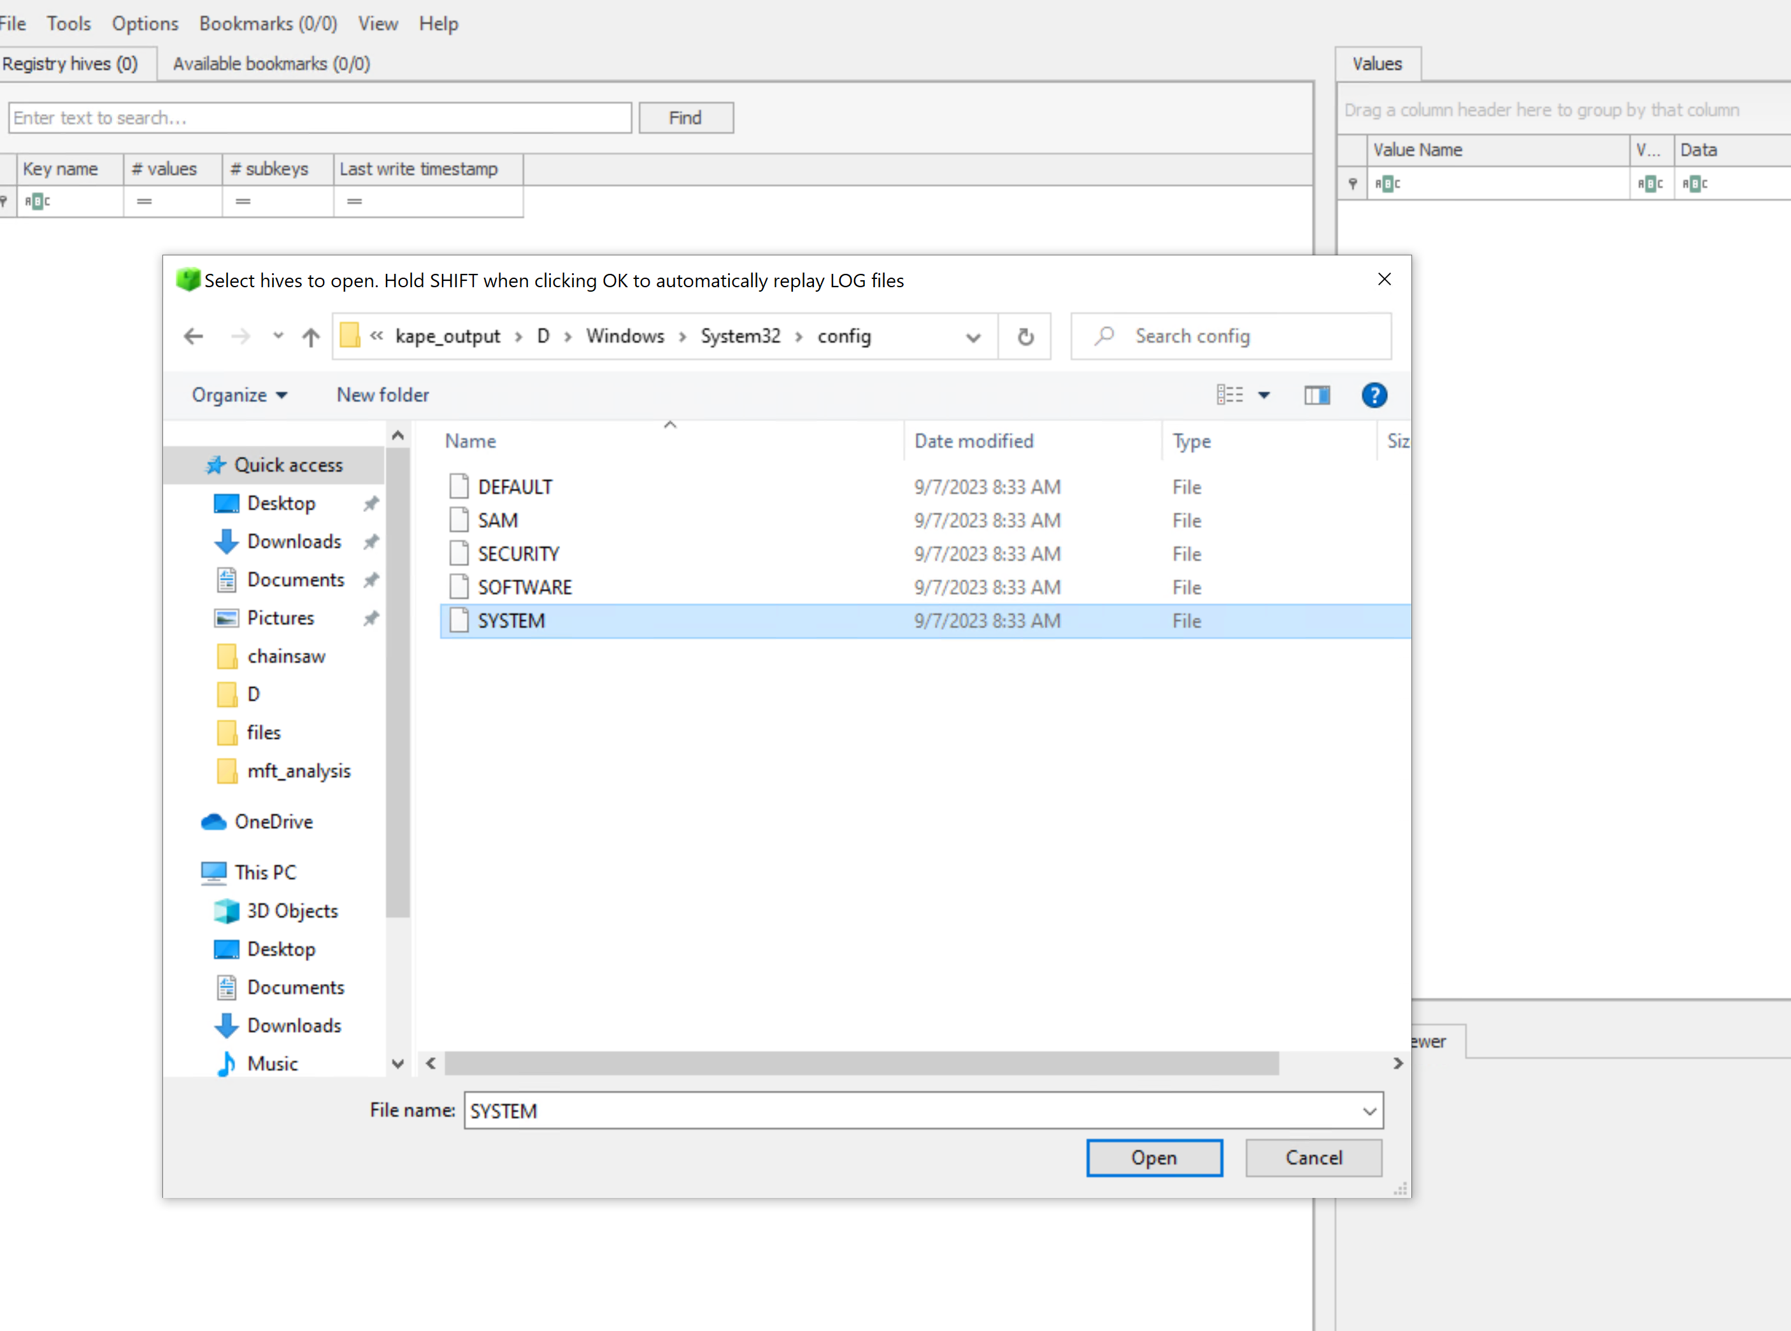Switch to Available bookmarks (0/0) tab
The image size is (1791, 1331).
[x=271, y=64]
